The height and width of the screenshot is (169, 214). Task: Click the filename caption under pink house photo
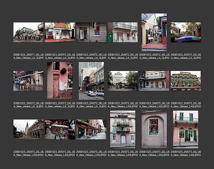click(186, 153)
